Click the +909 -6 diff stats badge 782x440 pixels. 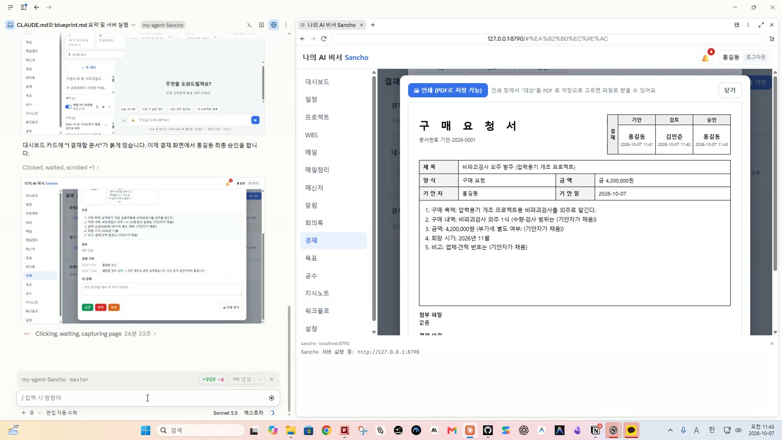click(x=213, y=379)
